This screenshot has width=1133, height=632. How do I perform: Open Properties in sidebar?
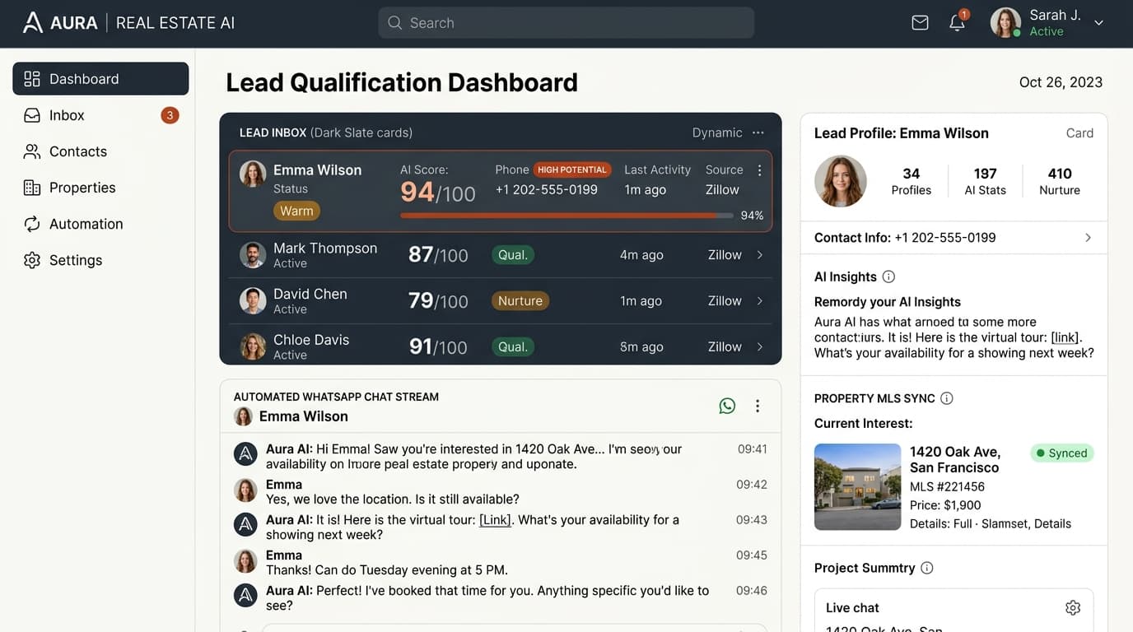pos(100,188)
